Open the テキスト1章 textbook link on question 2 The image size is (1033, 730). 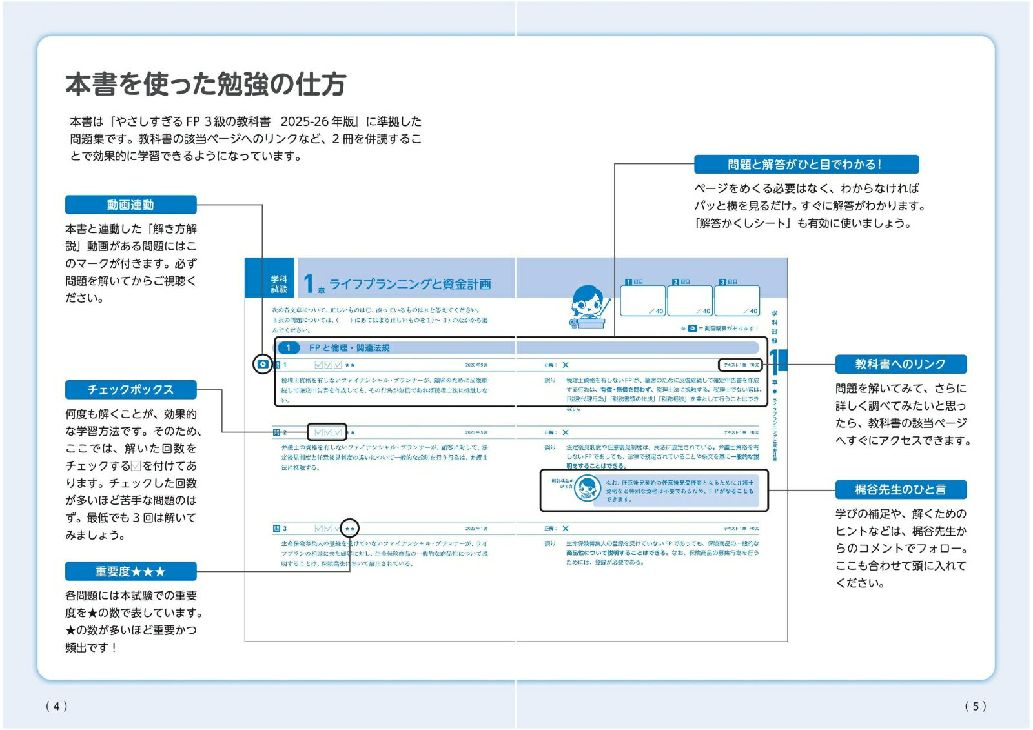[x=741, y=432]
